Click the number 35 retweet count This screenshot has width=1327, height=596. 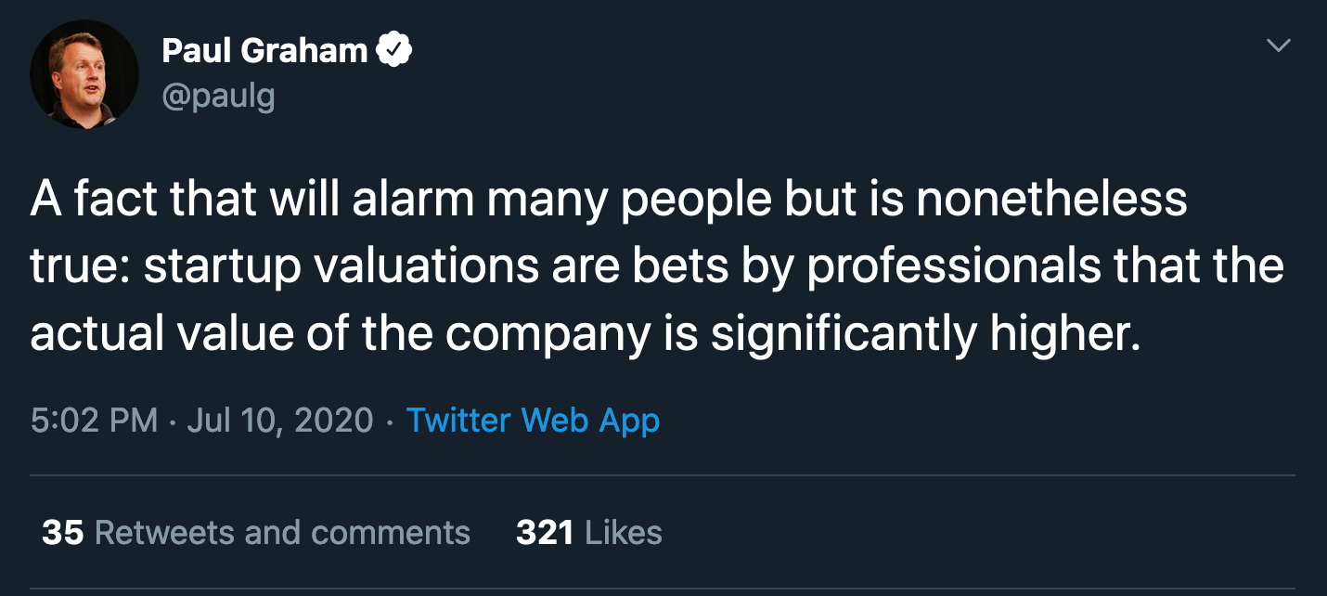coord(63,533)
